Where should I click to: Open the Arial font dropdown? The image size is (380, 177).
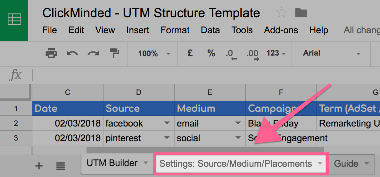click(332, 53)
